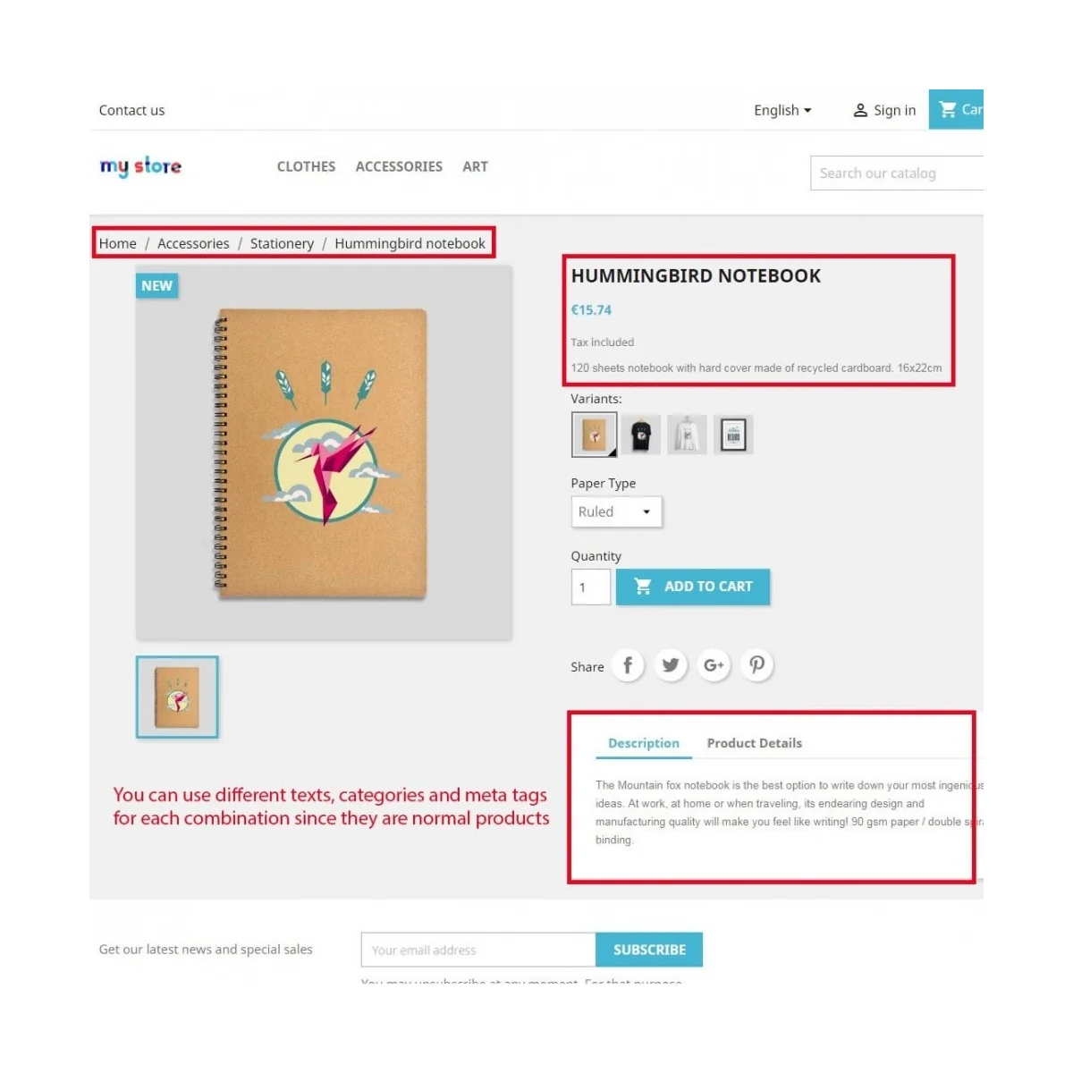Select the black t-shirt variant
Screen dimensions: 1073x1073
point(641,435)
